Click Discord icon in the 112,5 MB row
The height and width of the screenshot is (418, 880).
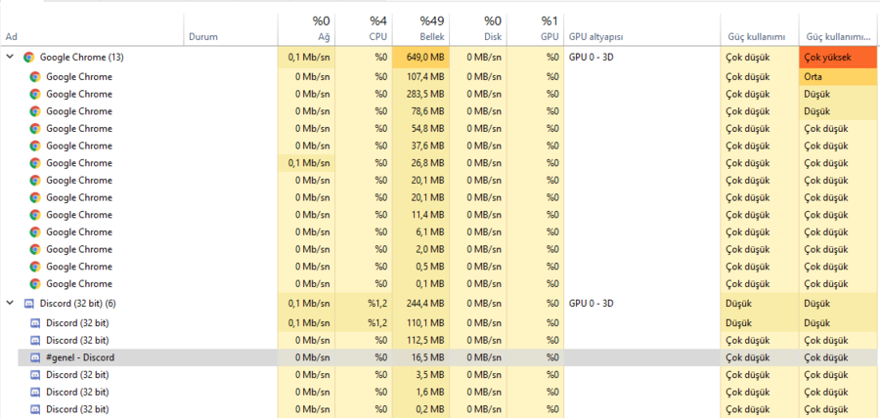point(35,340)
